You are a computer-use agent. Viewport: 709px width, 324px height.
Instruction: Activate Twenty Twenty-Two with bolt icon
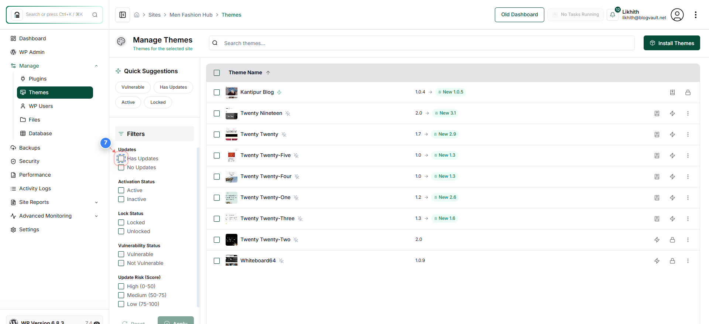tap(657, 240)
